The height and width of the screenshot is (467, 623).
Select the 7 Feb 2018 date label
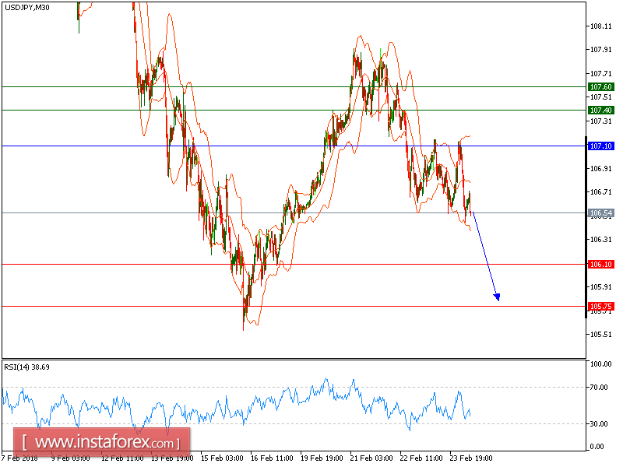(19, 458)
